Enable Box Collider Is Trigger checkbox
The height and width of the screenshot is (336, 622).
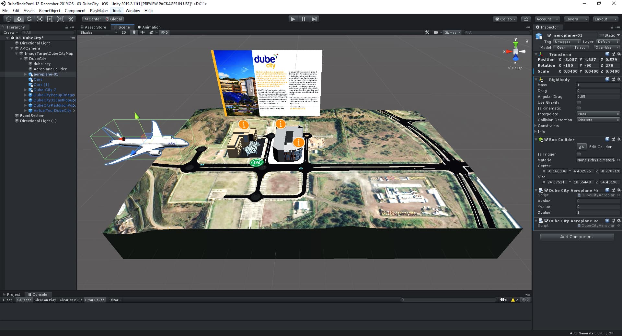pos(579,154)
